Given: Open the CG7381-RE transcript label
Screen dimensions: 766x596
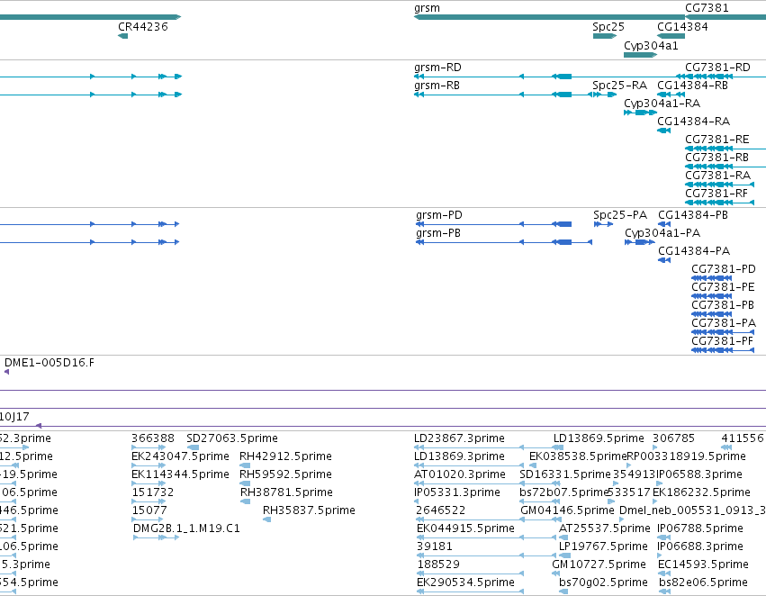Looking at the screenshot, I should coord(717,140).
